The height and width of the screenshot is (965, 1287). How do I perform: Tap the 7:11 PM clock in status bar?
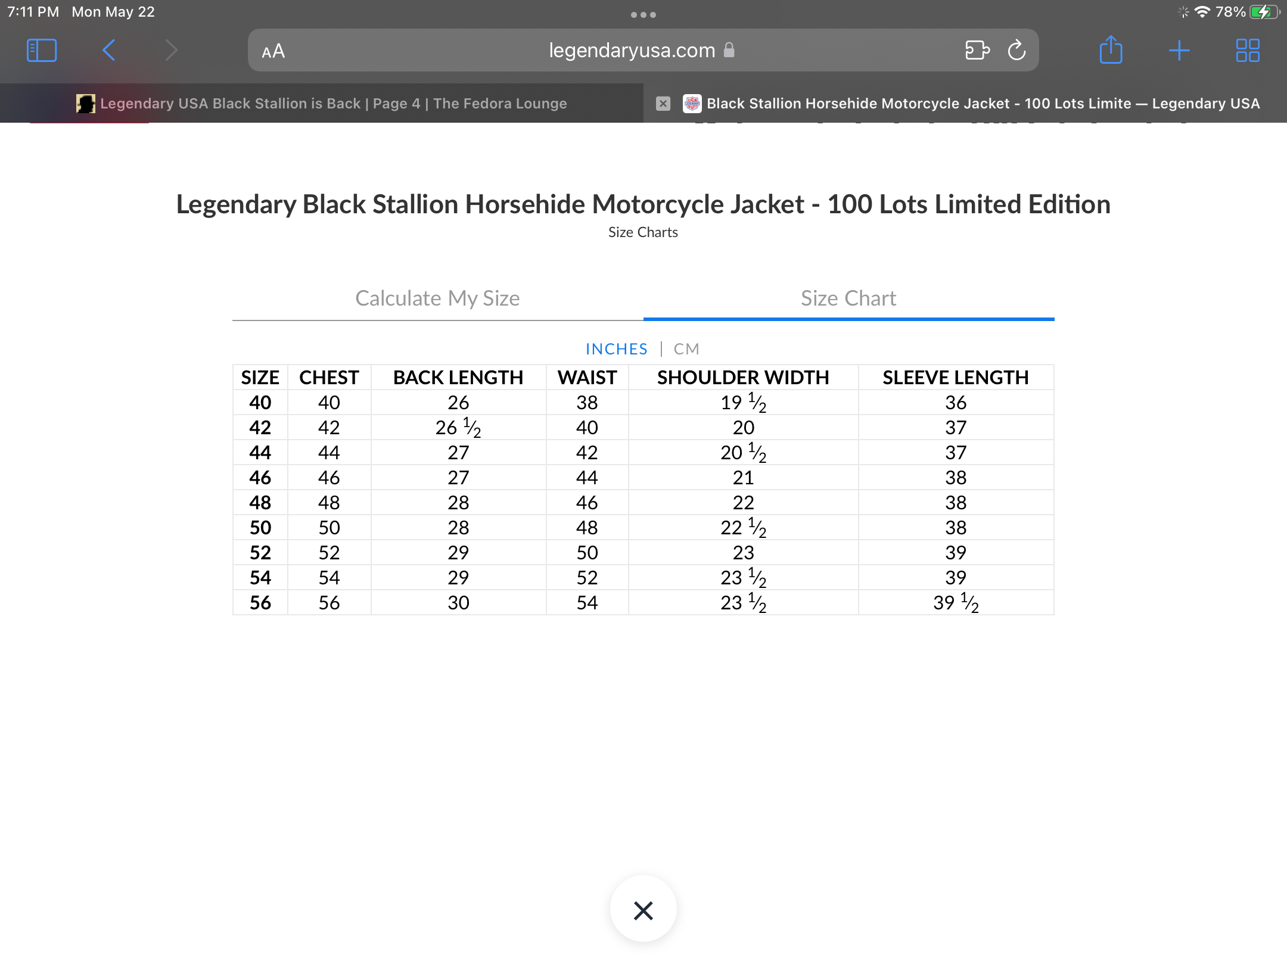click(x=33, y=12)
